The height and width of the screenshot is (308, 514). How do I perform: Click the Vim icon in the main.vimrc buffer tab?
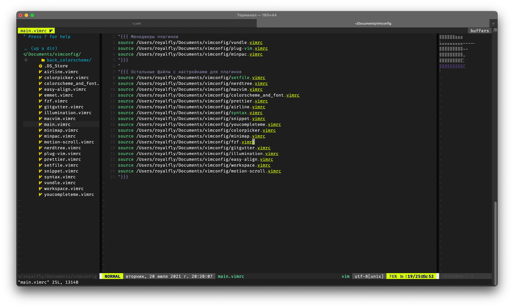[x=51, y=31]
